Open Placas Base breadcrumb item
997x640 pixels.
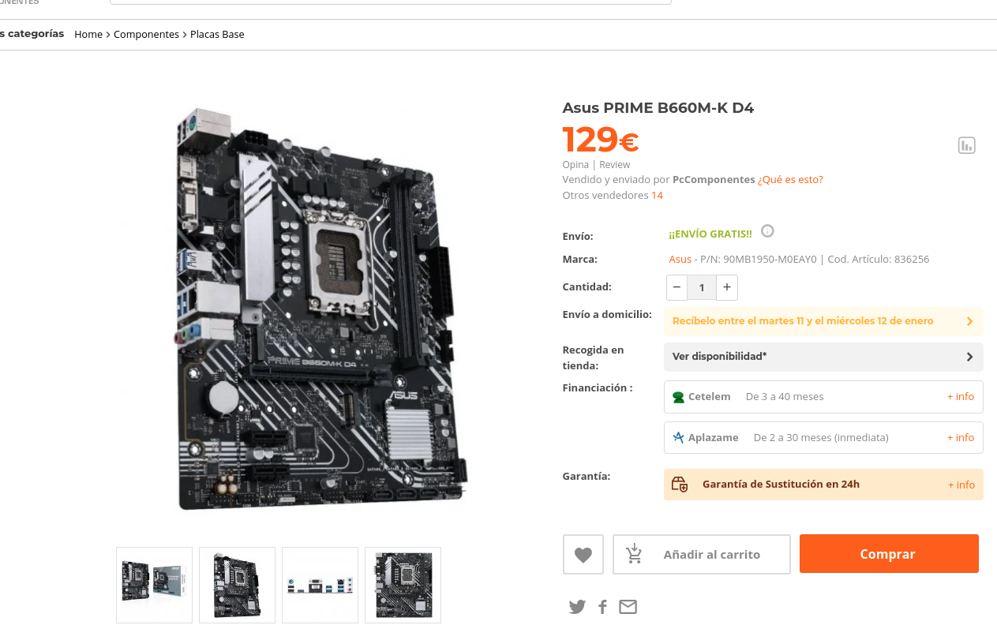(x=217, y=34)
